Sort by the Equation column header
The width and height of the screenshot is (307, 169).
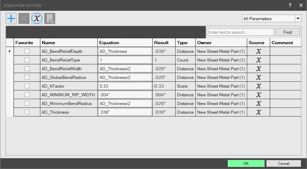[x=125, y=42]
